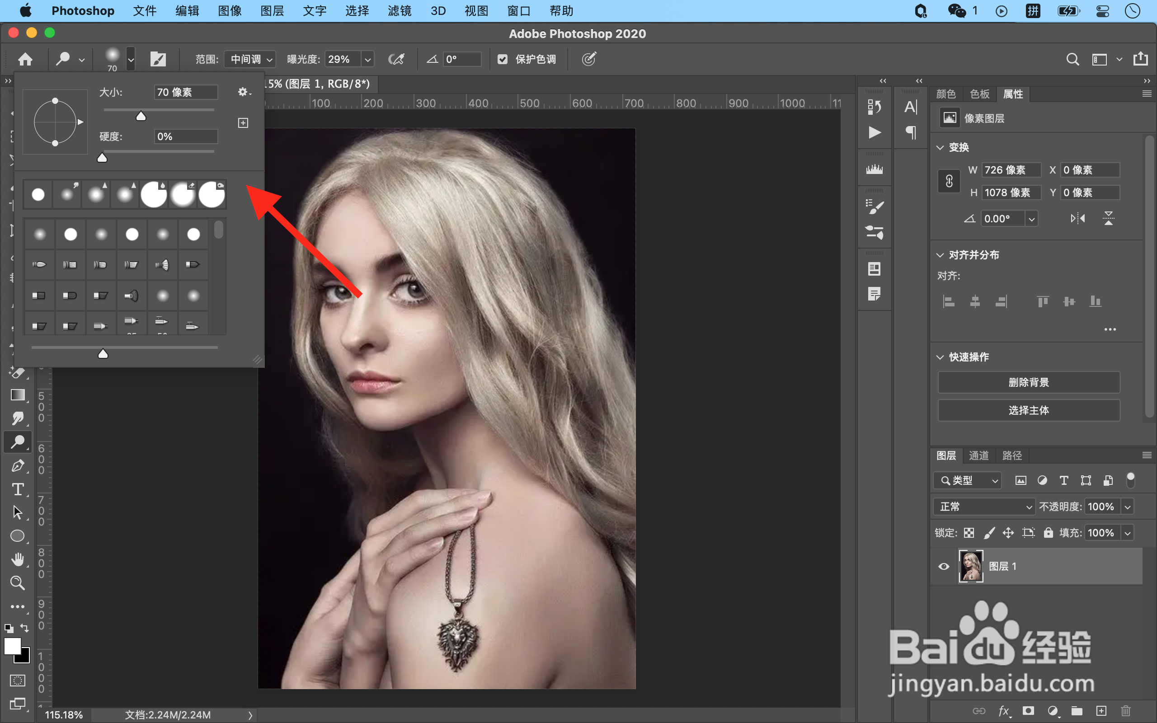The height and width of the screenshot is (723, 1157).
Task: Collapse the 对齐并分布 section
Action: tap(941, 255)
